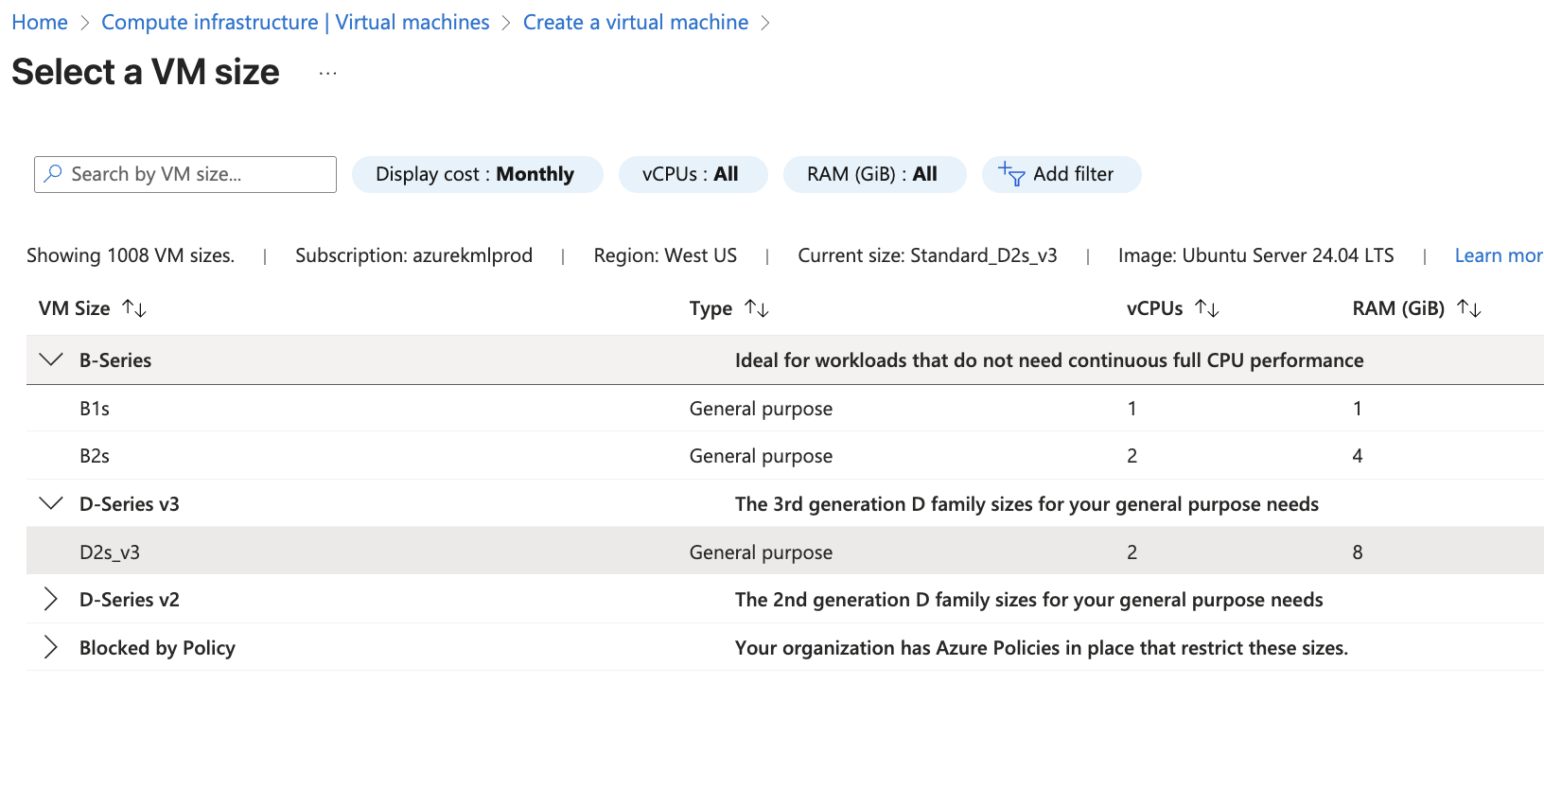Screen dimensions: 1544x806
Task: Return to Create a virtual machine
Action: 635,23
